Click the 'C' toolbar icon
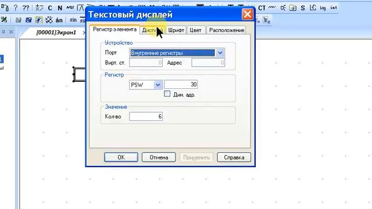This screenshot has height=209, width=372. click(50, 8)
